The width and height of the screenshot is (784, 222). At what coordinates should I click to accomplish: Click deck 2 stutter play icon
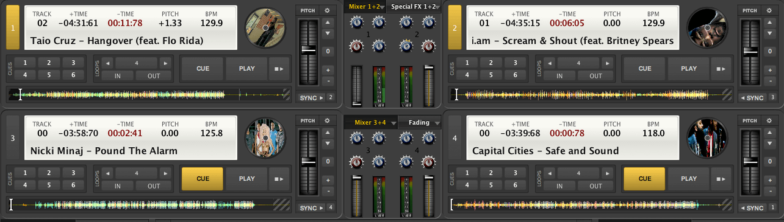(721, 69)
